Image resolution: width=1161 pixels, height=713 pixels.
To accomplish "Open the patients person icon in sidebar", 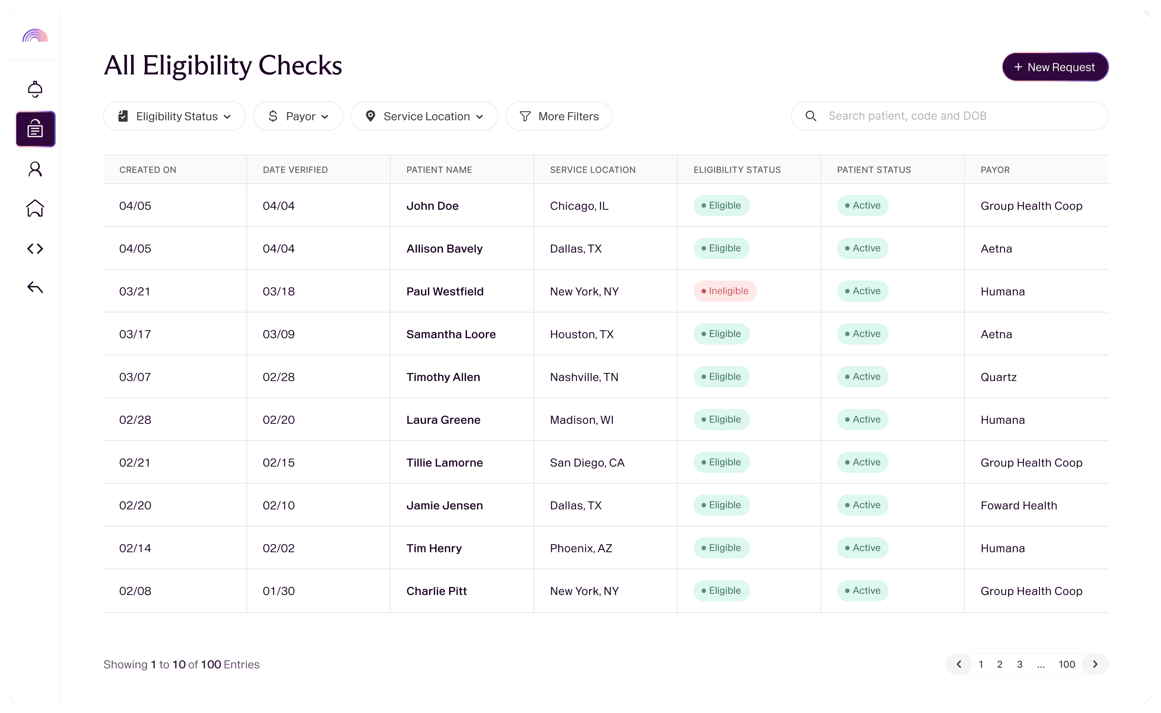I will pyautogui.click(x=35, y=169).
